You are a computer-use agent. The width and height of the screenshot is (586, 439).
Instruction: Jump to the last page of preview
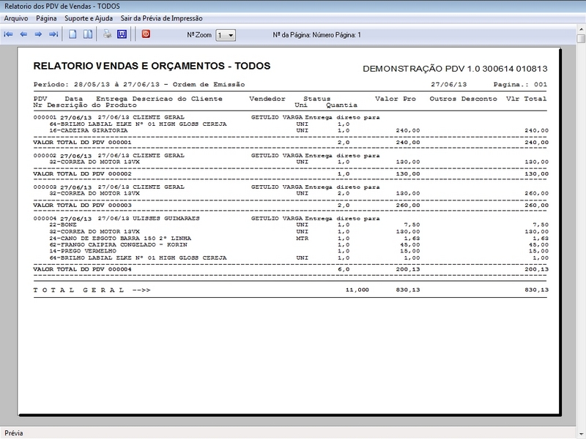[x=53, y=34]
